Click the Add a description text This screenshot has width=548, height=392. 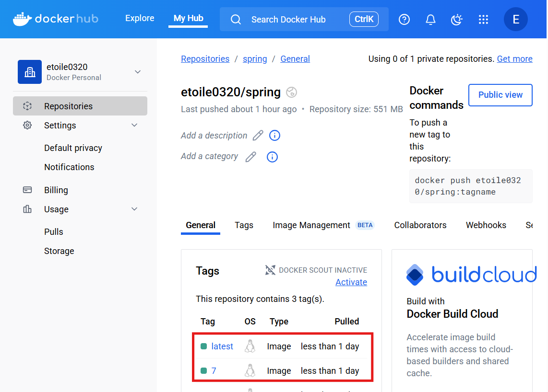pos(214,136)
